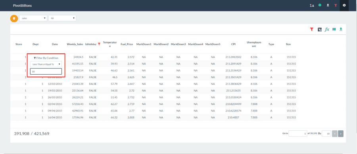The width and height of the screenshot is (357, 154).
Task: Click the MarkDown5 column header
Action: pyautogui.click(x=213, y=44)
